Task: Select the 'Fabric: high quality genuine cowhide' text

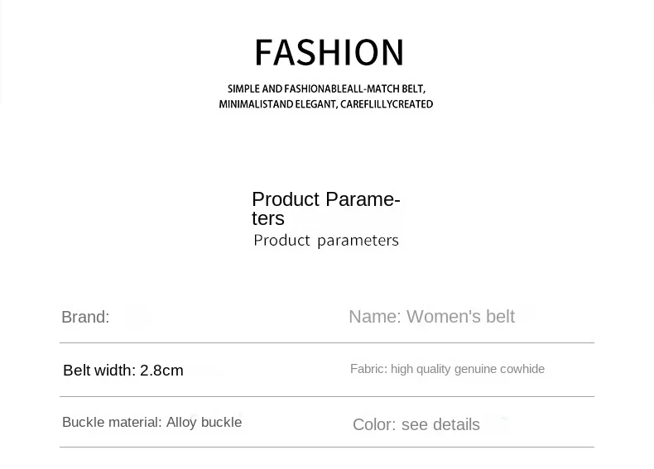Action: click(447, 369)
